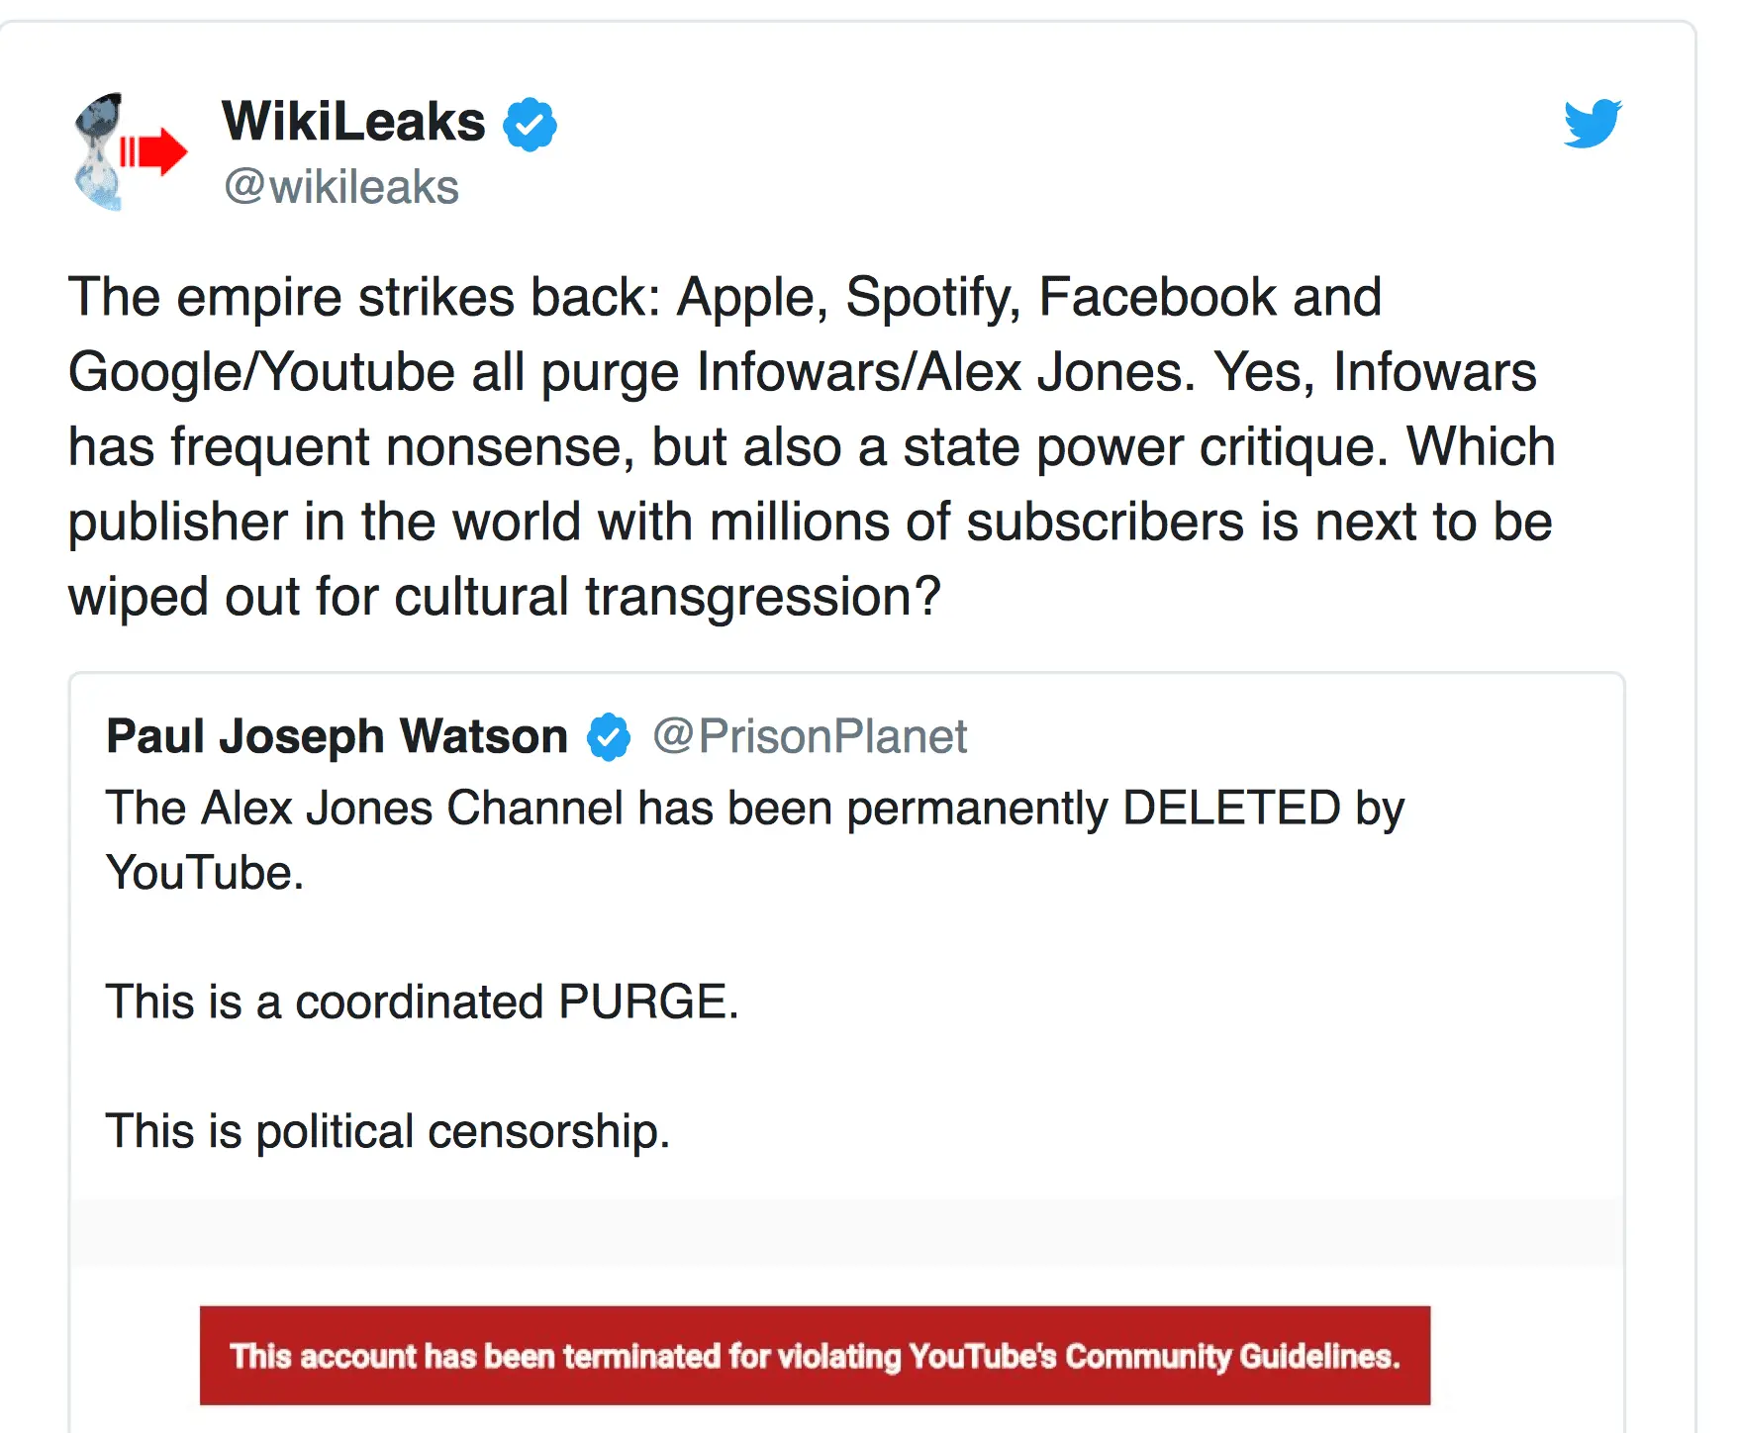Click the "This is political censorship." line

[x=388, y=1130]
